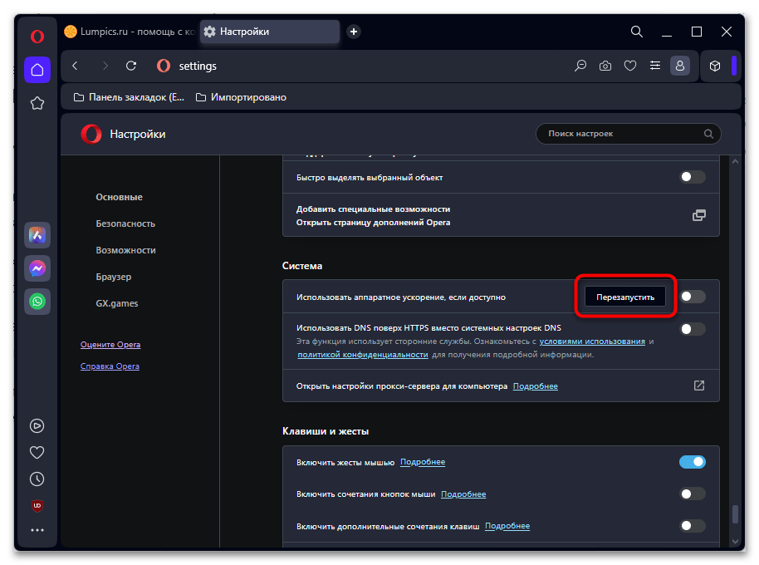Click 'Открыть настройки прокси-сервера для компьютера' text
The height and width of the screenshot is (565, 759).
402,386
